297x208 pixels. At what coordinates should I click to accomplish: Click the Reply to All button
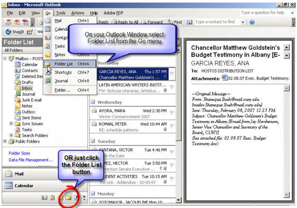tap(125, 22)
